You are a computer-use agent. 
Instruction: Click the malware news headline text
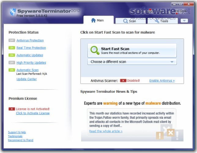pos(132,103)
